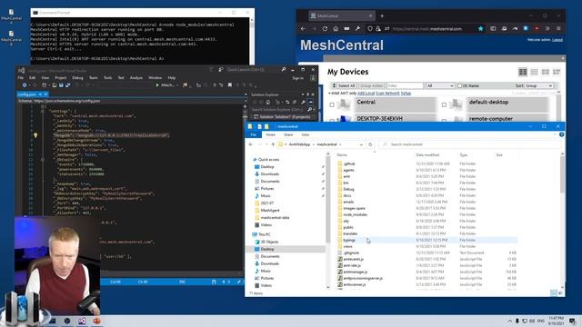The width and height of the screenshot is (582, 327).
Task: Expand the File Explorer address history dropdown
Action: click(x=361, y=144)
